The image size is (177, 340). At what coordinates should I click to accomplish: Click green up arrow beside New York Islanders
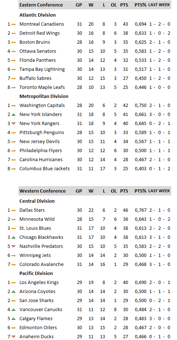[13, 115]
